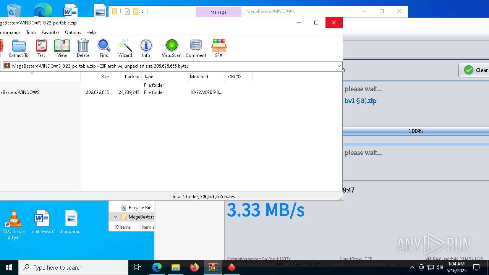Click the taskbar clock showing 1:04 AM
The image size is (489, 275).
(457, 267)
